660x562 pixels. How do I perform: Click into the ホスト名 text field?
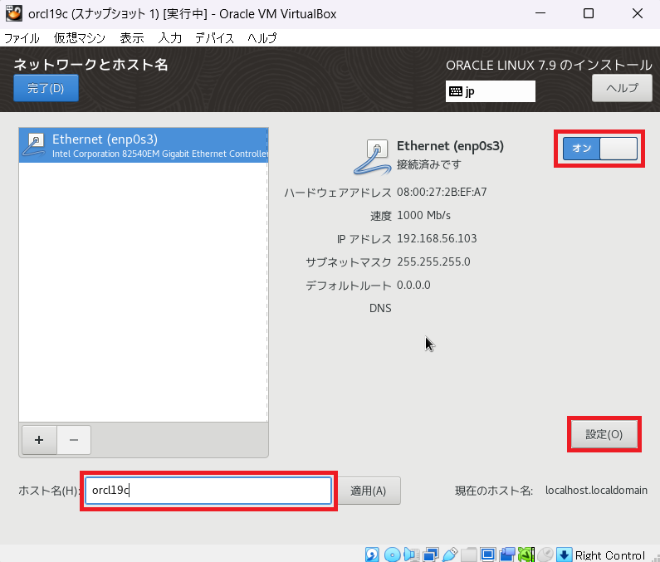pos(208,491)
